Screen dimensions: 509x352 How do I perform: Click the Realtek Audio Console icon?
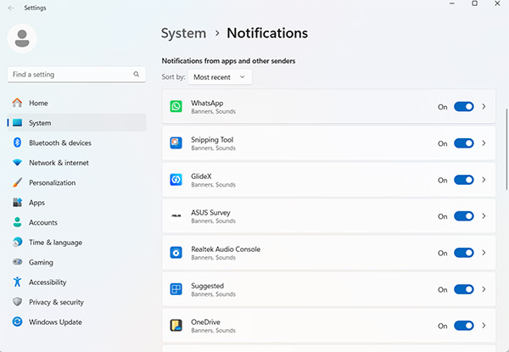point(176,253)
